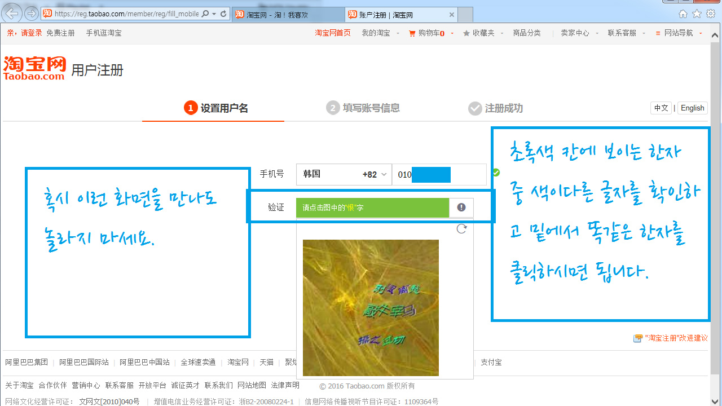Click 联系客服 footer link
The image size is (722, 406).
(119, 386)
